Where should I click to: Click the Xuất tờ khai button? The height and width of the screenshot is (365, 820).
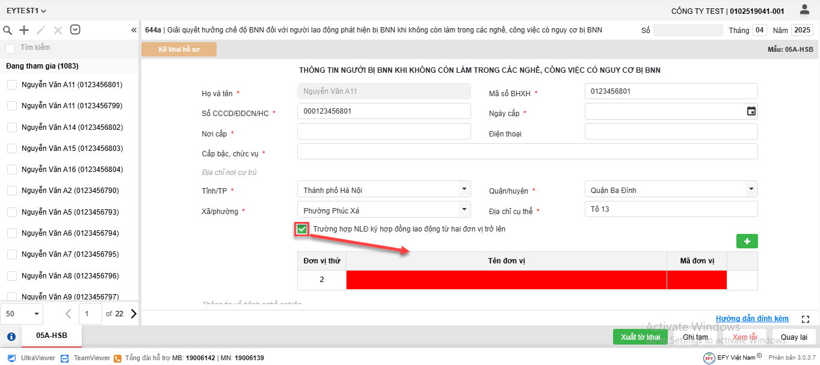click(640, 337)
